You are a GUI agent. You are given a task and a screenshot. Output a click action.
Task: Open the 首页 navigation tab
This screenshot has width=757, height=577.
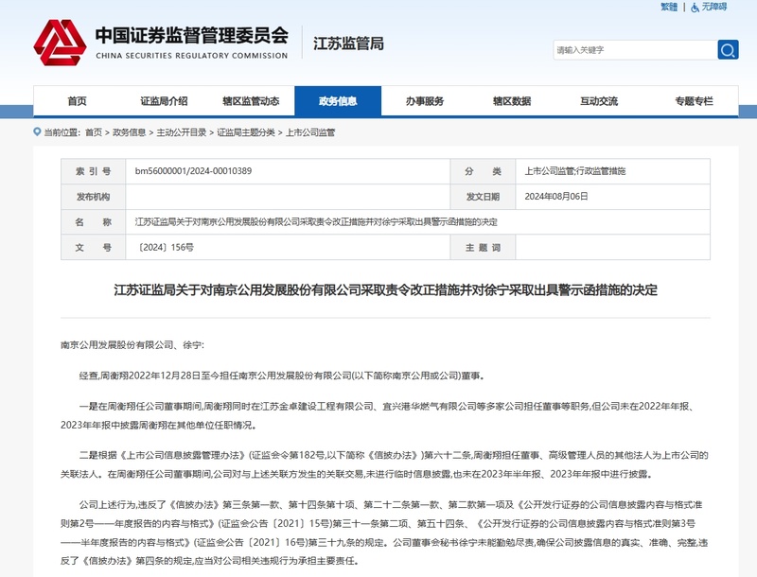pos(77,101)
